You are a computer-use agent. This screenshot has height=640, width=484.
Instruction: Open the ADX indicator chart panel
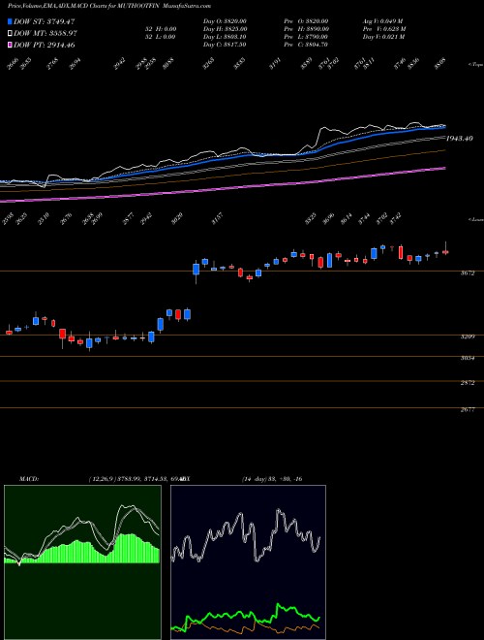pyautogui.click(x=248, y=562)
